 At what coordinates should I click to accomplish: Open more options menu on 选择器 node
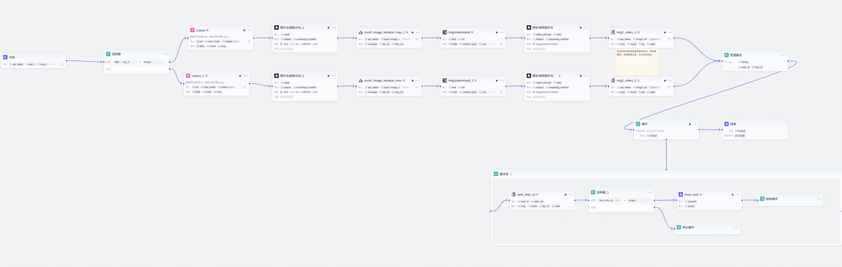pyautogui.click(x=165, y=54)
